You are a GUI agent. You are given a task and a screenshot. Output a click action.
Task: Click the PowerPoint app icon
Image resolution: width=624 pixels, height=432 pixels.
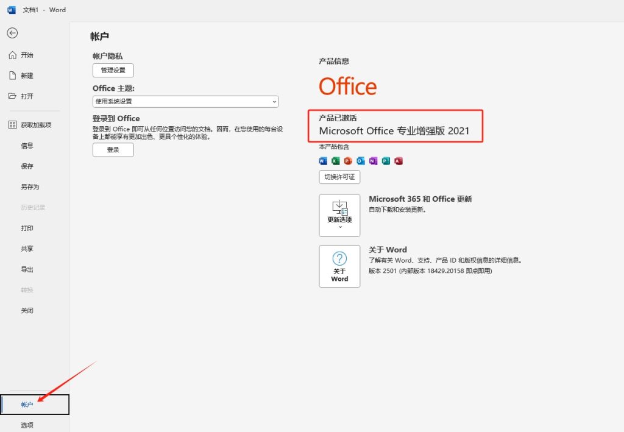tap(348, 161)
